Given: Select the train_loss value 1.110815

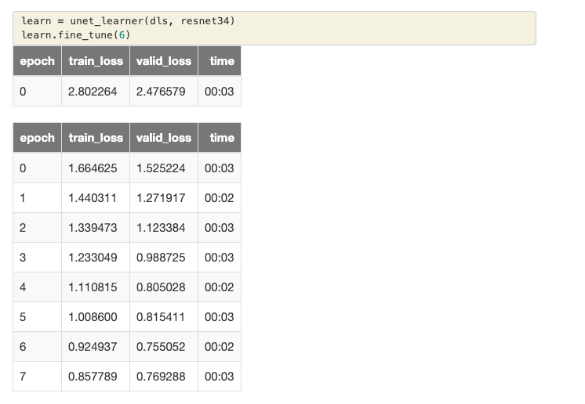Looking at the screenshot, I should point(93,287).
